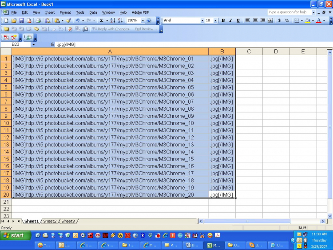
Task: Click the Paste clipboard icon
Action: [57, 20]
